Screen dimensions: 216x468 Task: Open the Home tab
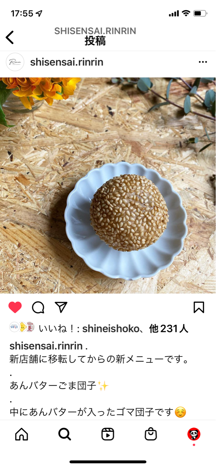point(22,434)
